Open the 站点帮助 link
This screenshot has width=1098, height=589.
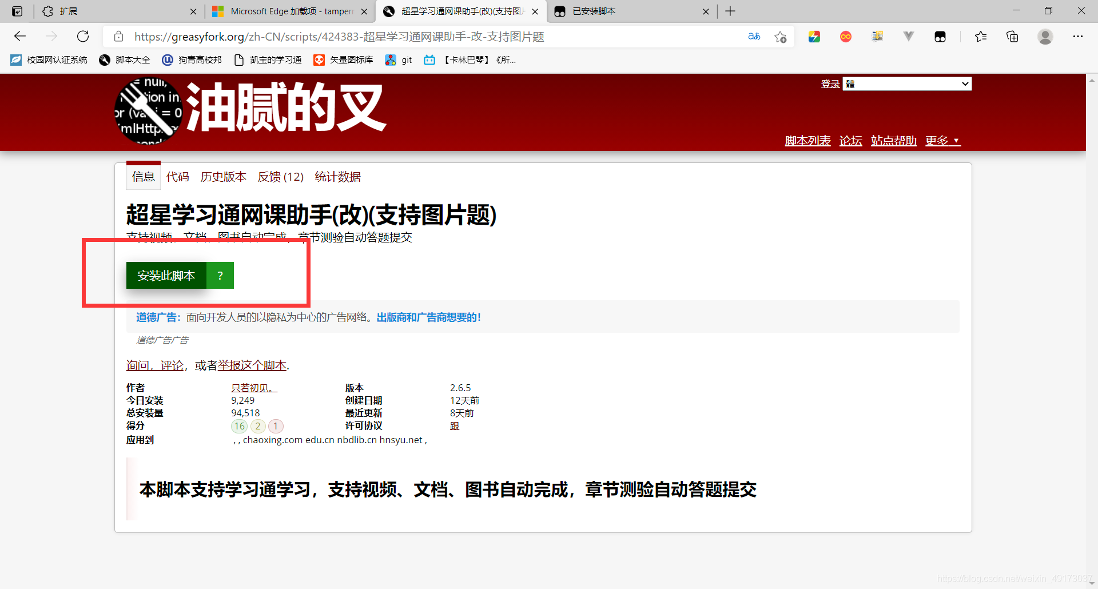coord(894,141)
